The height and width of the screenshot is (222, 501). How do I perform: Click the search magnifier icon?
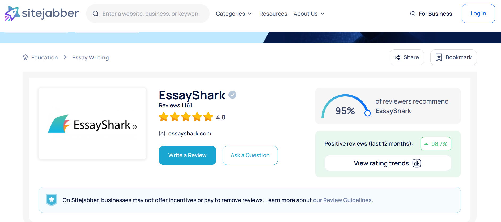(x=95, y=14)
